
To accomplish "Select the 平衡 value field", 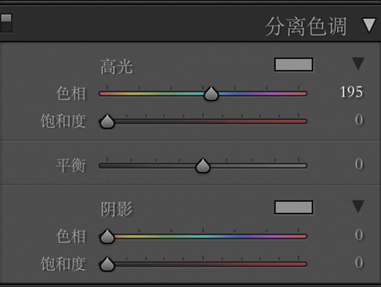I will pyautogui.click(x=359, y=164).
